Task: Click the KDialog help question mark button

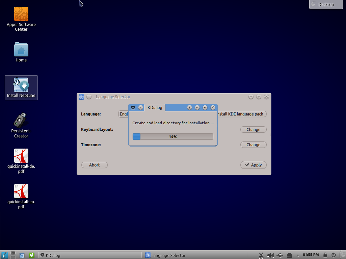Action: click(x=189, y=107)
